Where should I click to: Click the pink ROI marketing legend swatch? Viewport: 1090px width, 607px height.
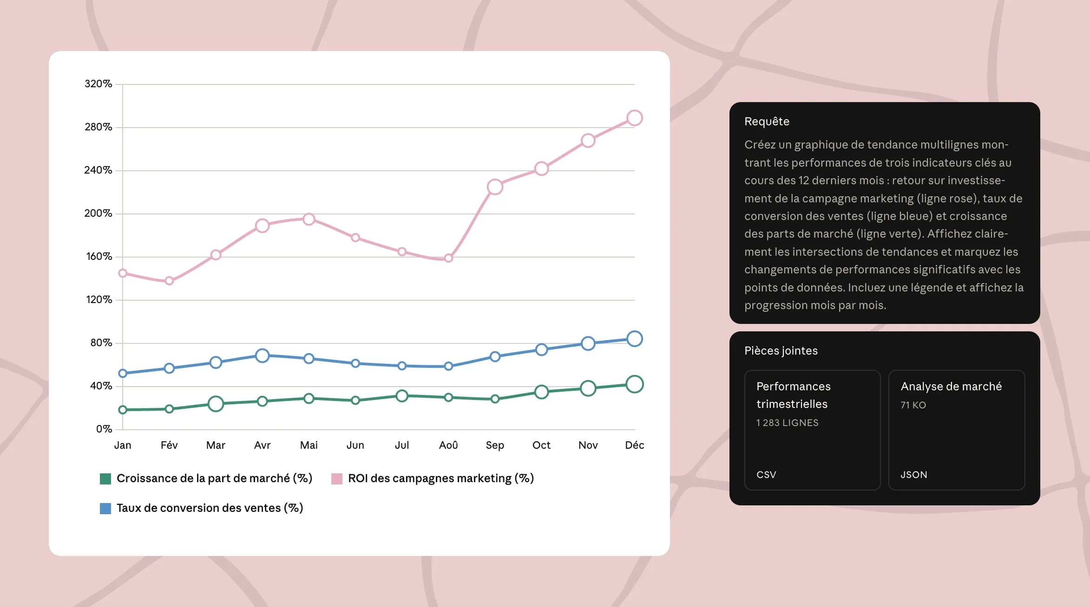click(x=337, y=478)
